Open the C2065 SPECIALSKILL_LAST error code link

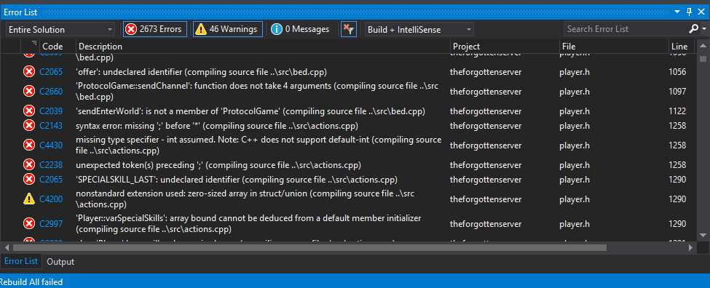51,180
